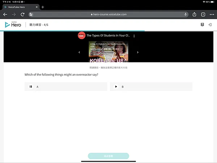Click the BuzzFeed Video channel avatar

point(81,35)
